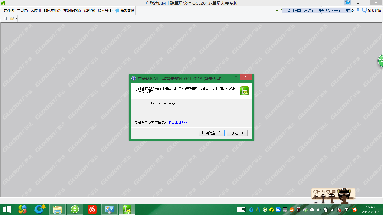The width and height of the screenshot is (383, 215).
Task: Click the 请点击此处 link
Action: [x=178, y=122]
